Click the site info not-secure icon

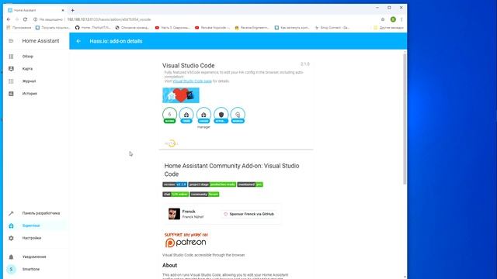click(x=35, y=19)
